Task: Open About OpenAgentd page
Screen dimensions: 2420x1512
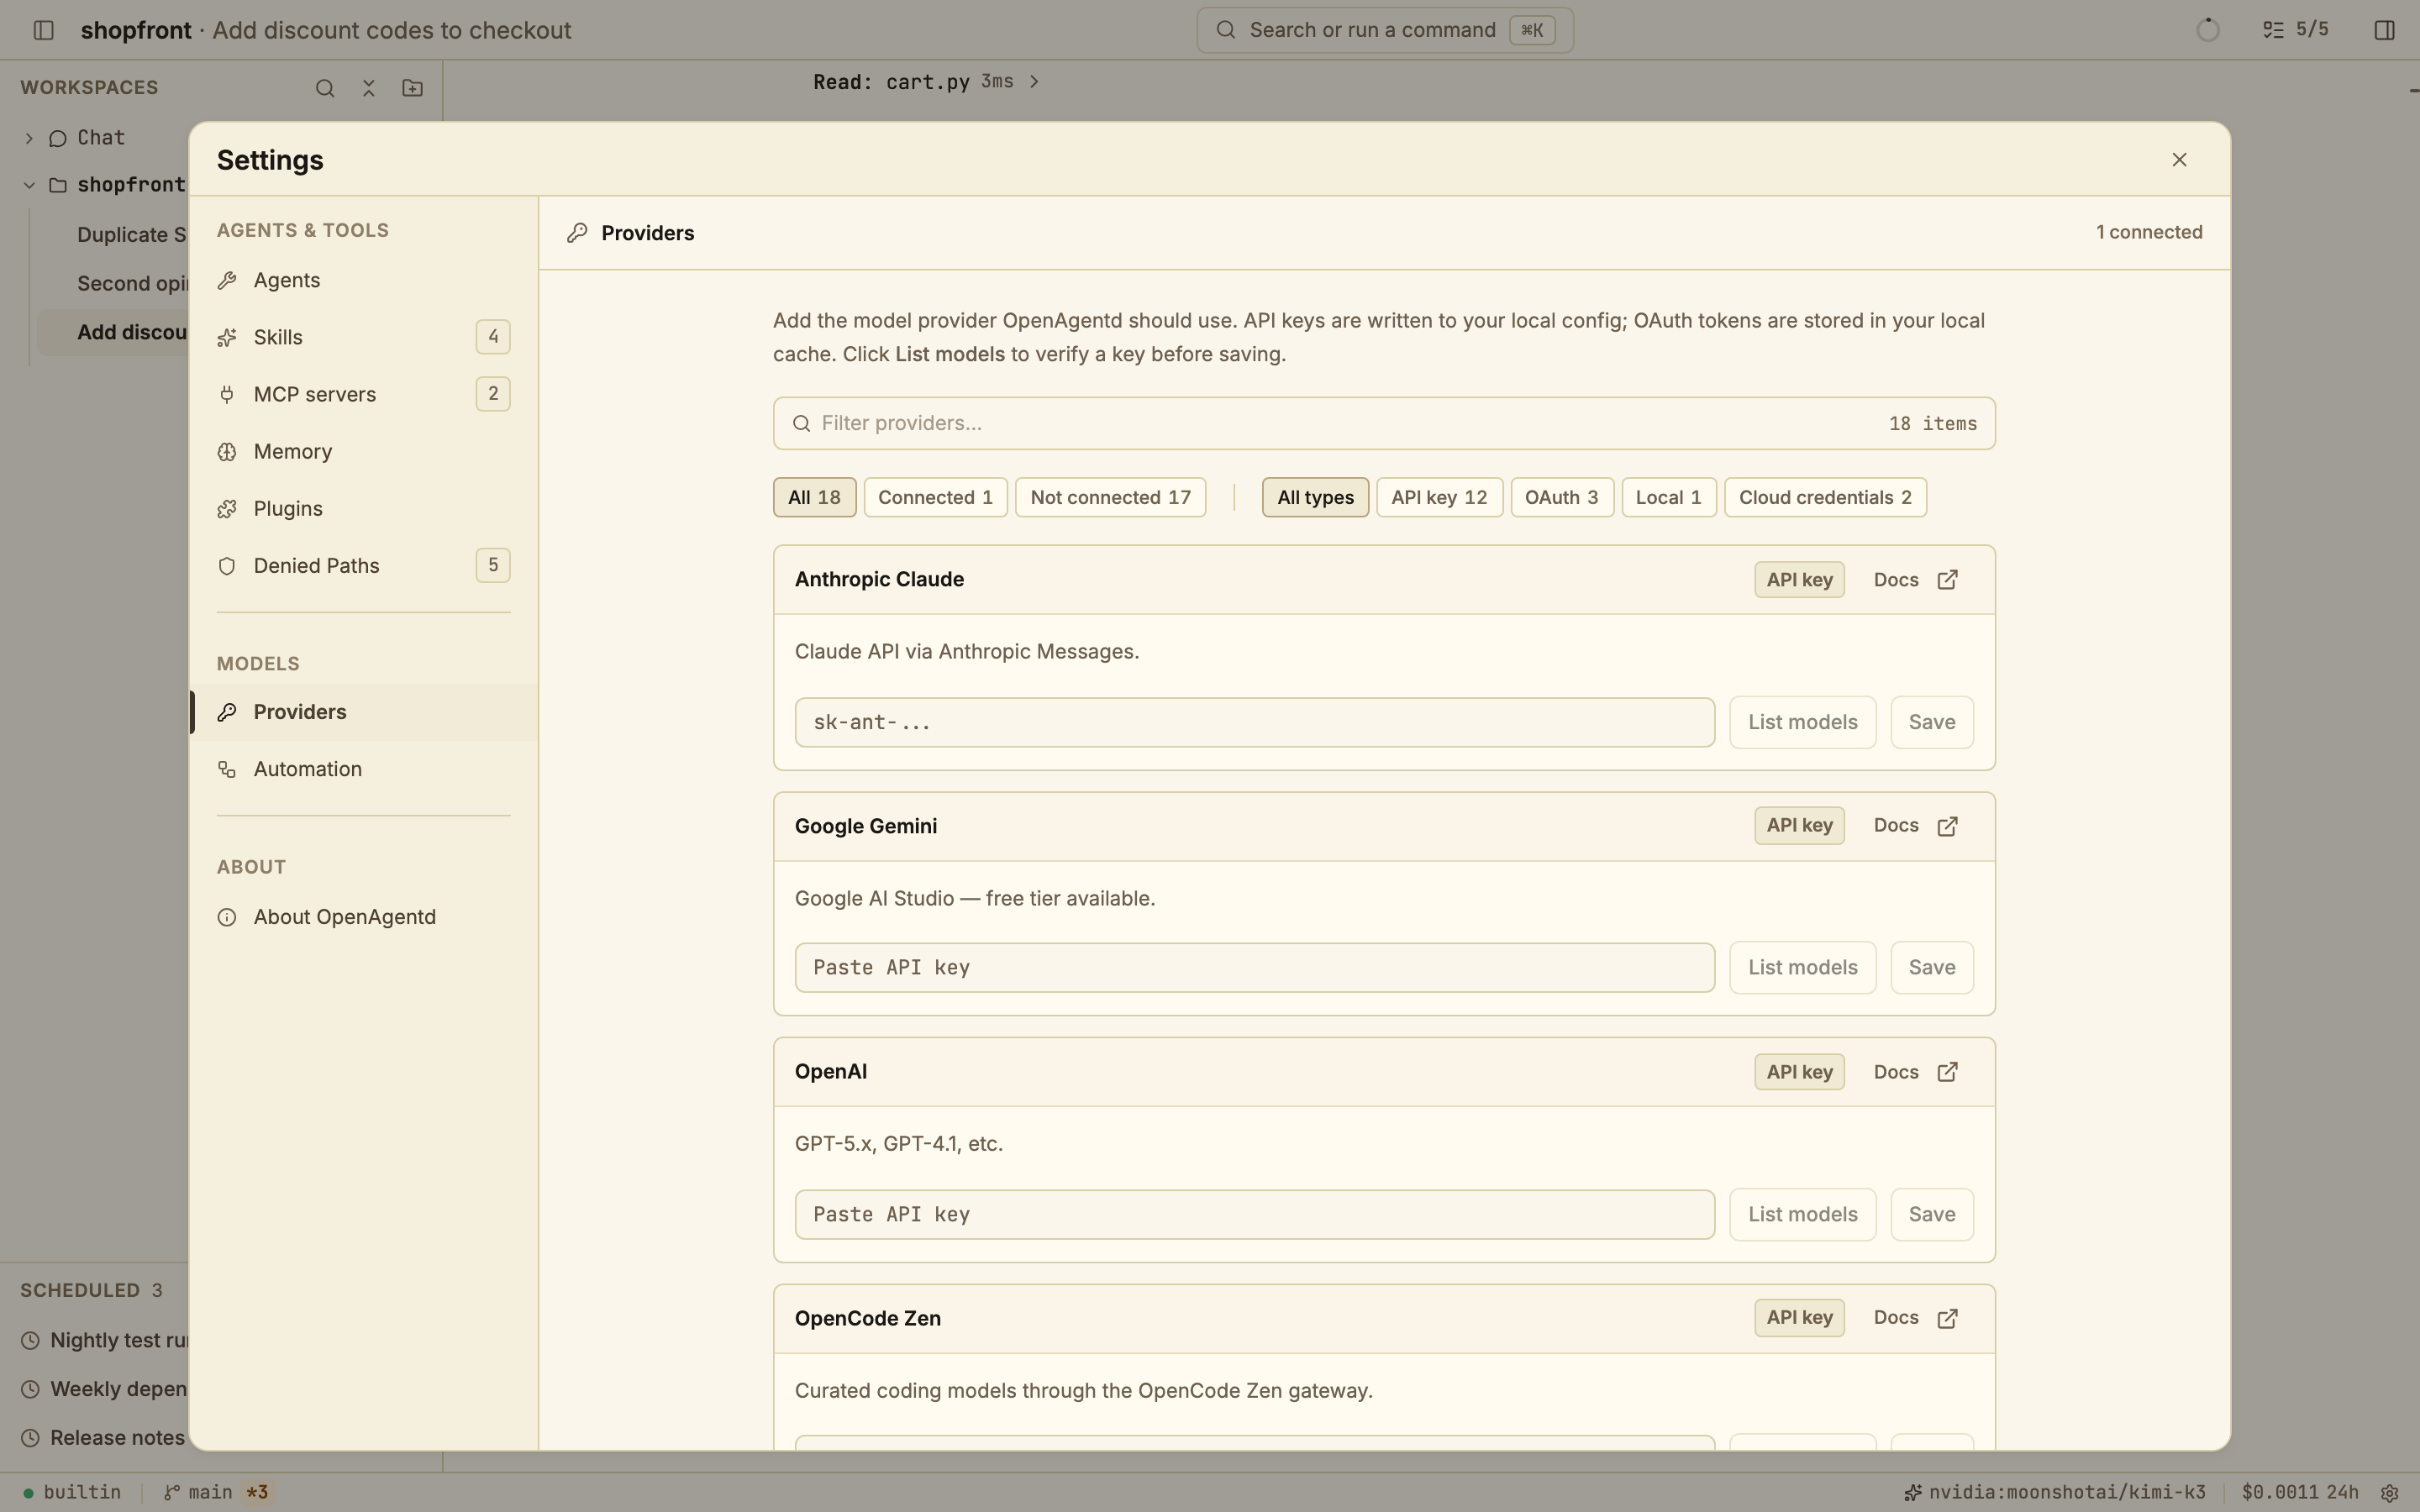Action: (363, 917)
